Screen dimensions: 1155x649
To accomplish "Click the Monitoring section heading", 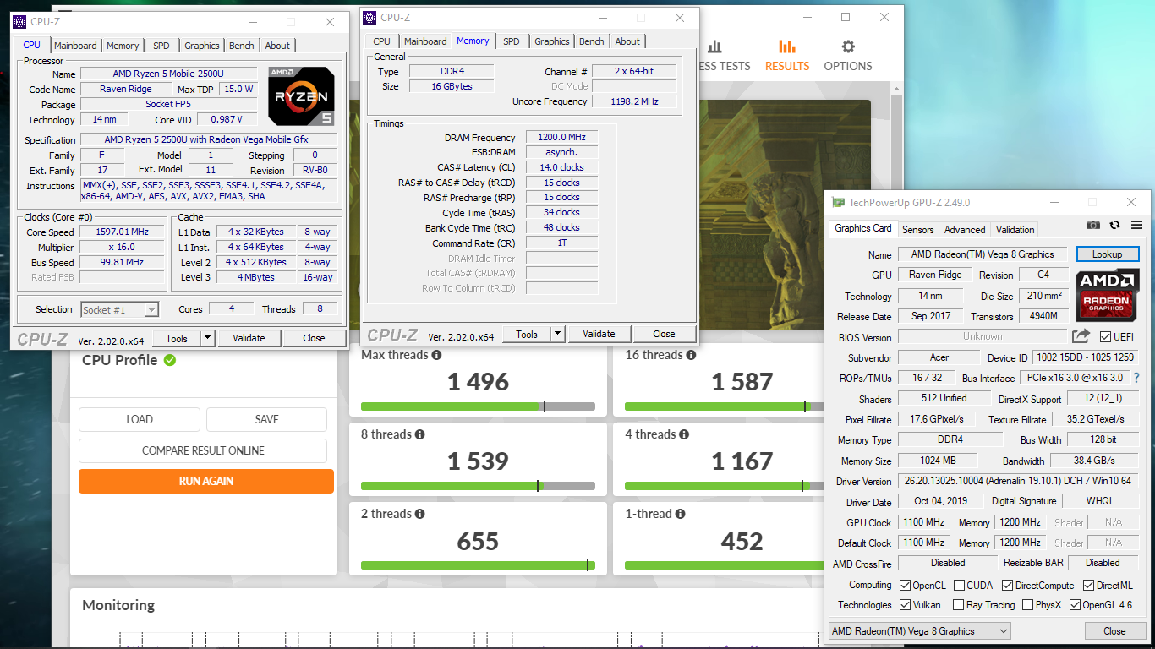I will [x=118, y=605].
